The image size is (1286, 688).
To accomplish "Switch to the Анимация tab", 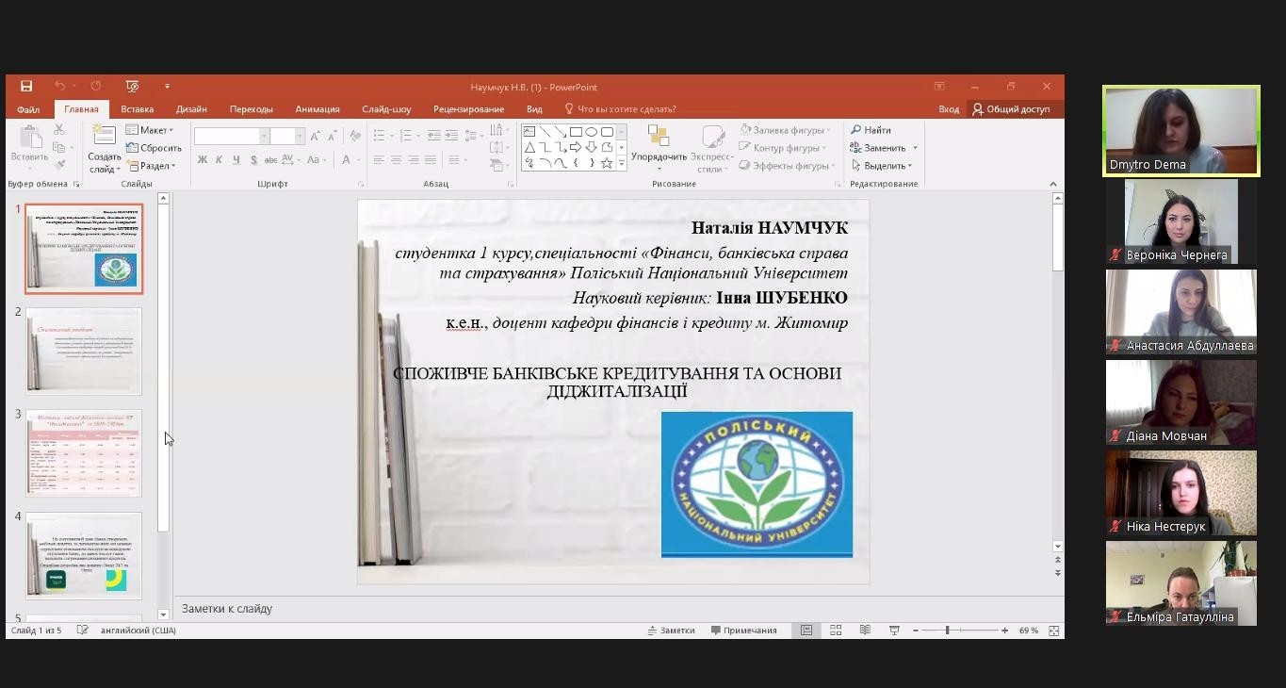I will point(317,109).
